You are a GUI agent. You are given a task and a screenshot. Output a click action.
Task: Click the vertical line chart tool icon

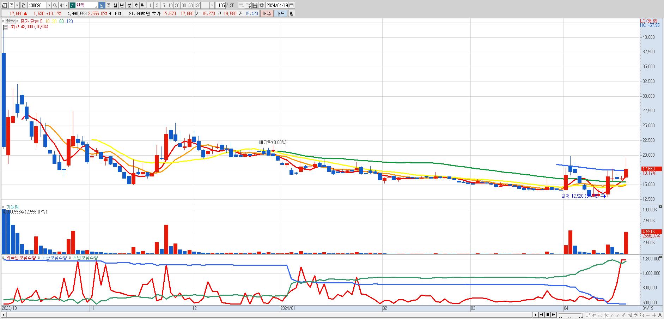tap(618, 315)
